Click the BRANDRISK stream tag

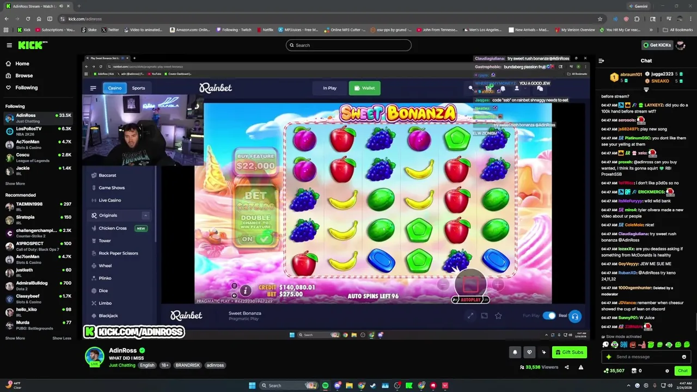[187, 365]
